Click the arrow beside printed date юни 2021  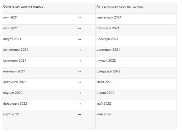click(x=80, y=18)
